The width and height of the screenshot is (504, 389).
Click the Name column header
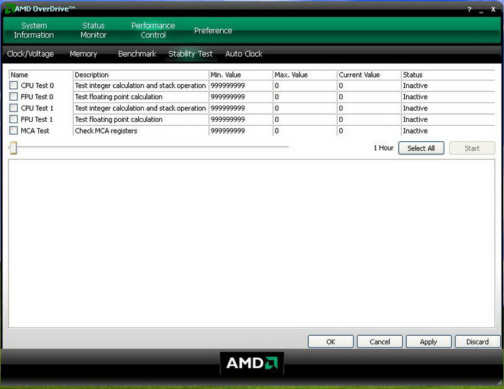(40, 75)
